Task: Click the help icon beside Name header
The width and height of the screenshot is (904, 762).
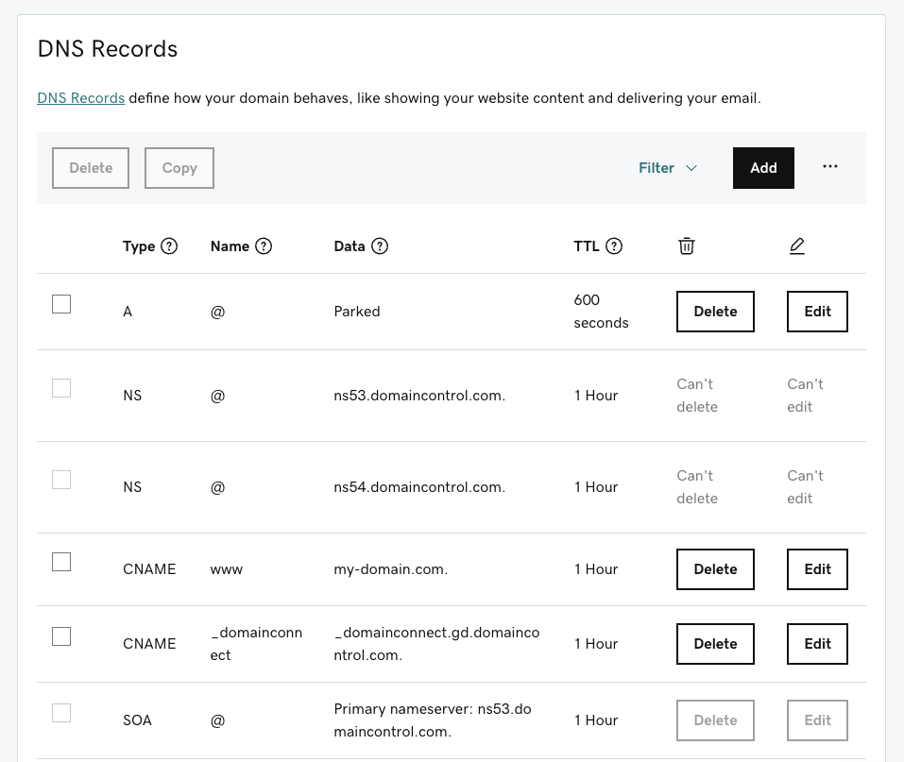Action: point(264,246)
